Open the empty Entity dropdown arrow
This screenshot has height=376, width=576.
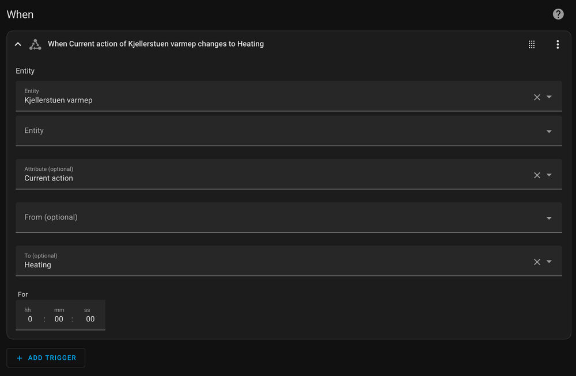coord(550,132)
